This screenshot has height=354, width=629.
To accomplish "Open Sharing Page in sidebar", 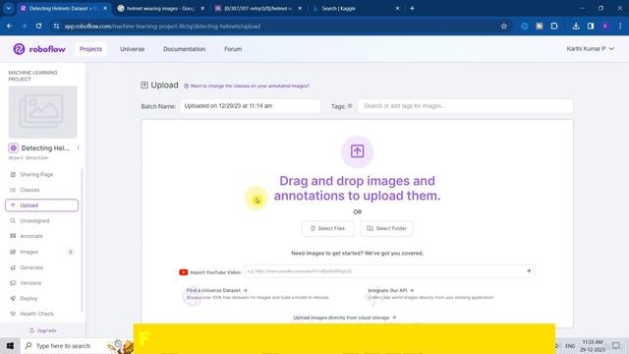I will pos(36,175).
